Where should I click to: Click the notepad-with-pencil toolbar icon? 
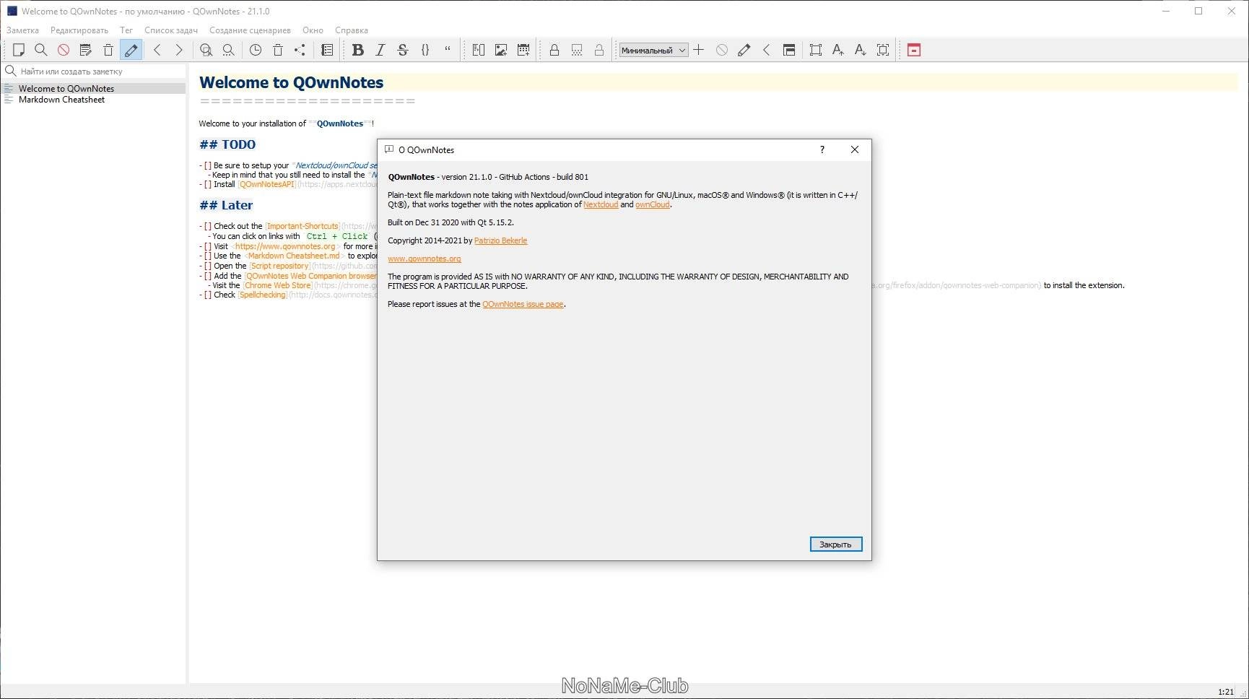[86, 50]
